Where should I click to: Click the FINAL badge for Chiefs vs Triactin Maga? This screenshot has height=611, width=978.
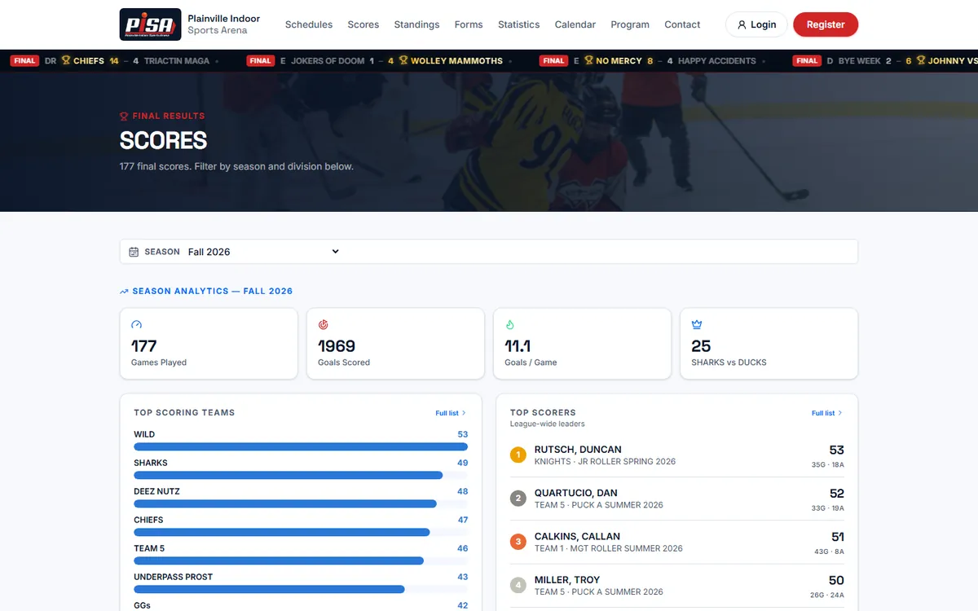[x=24, y=60]
